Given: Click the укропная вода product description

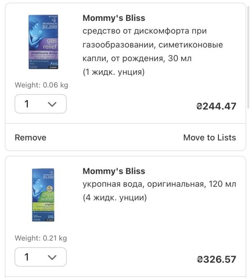Looking at the screenshot, I should pos(159,184).
